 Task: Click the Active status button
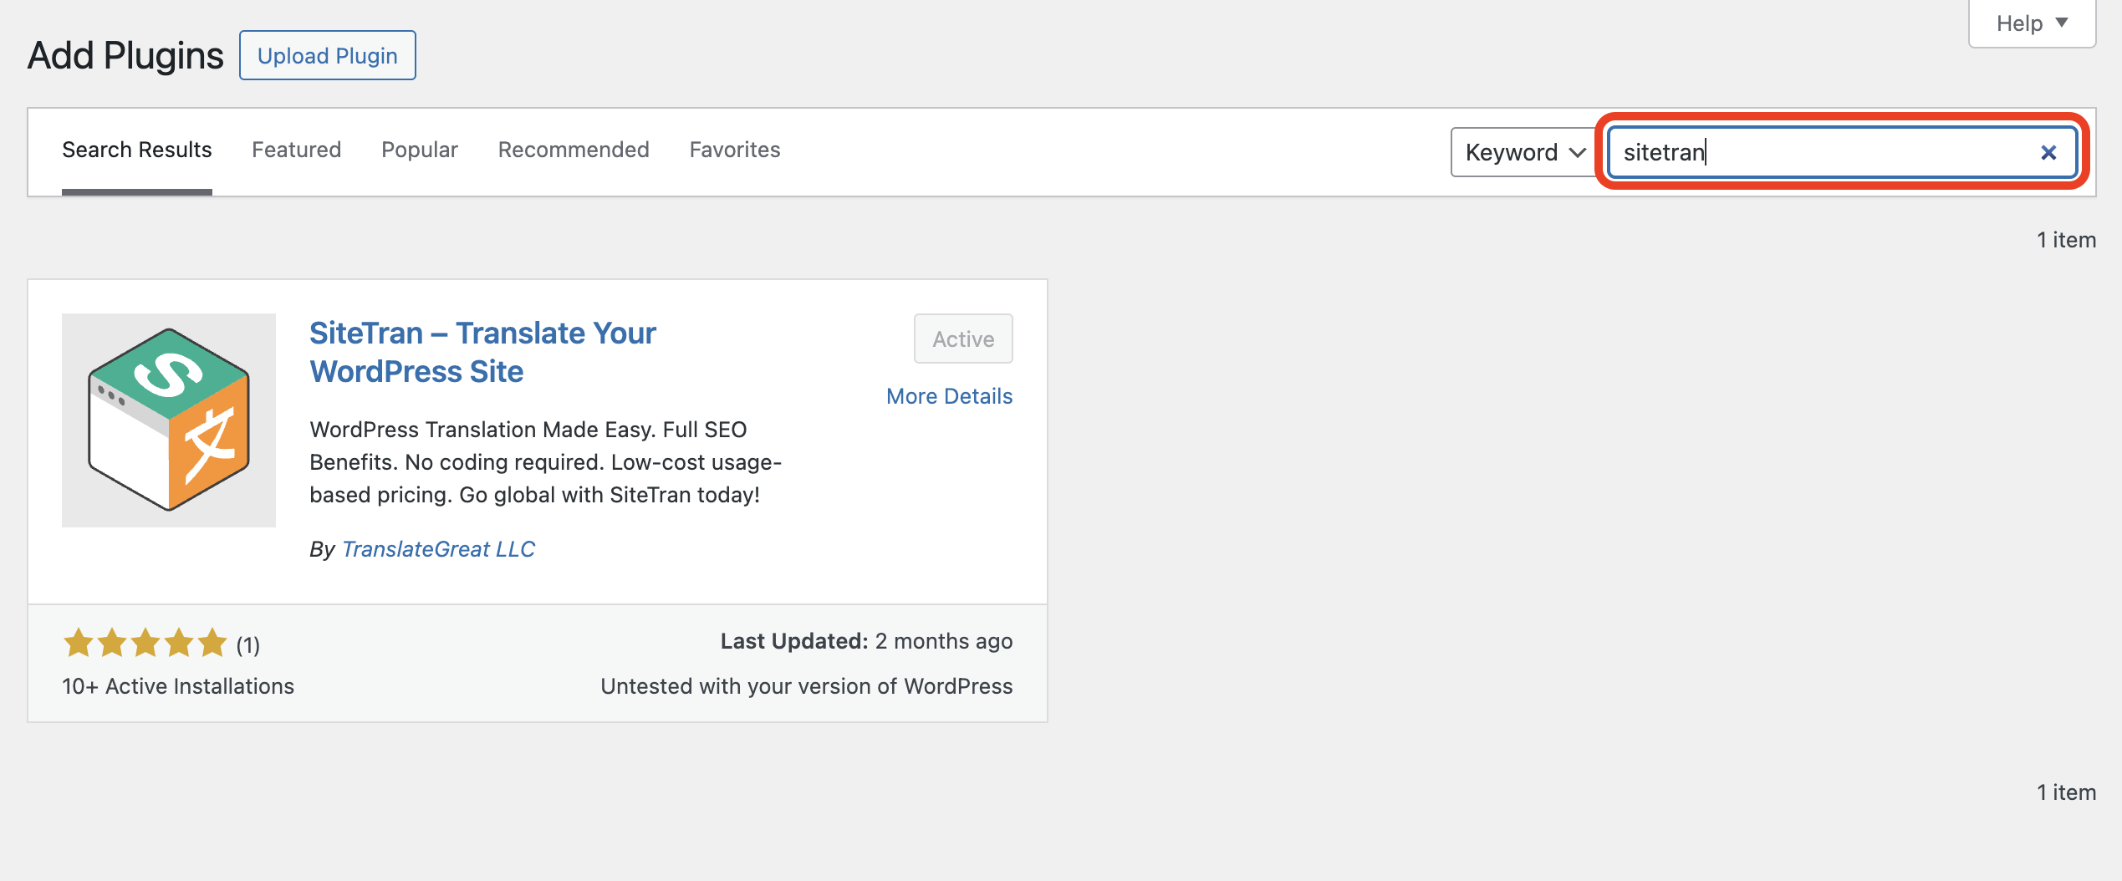tap(963, 339)
